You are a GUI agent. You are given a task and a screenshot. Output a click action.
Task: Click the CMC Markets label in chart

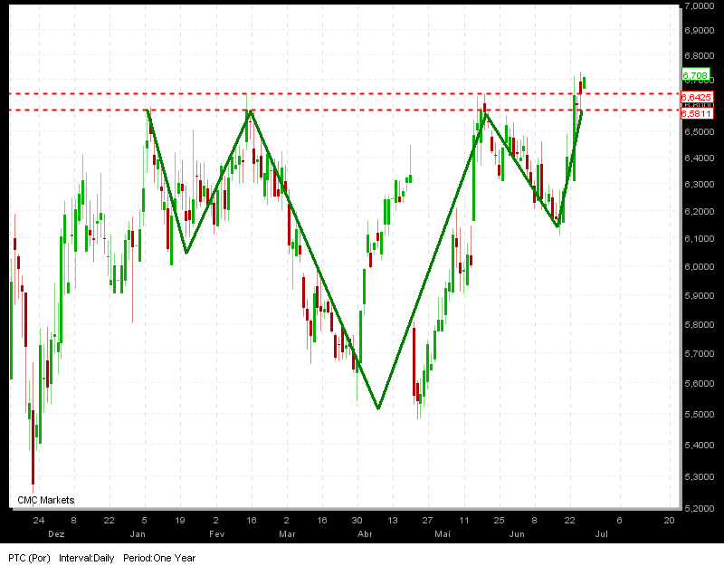[x=46, y=500]
